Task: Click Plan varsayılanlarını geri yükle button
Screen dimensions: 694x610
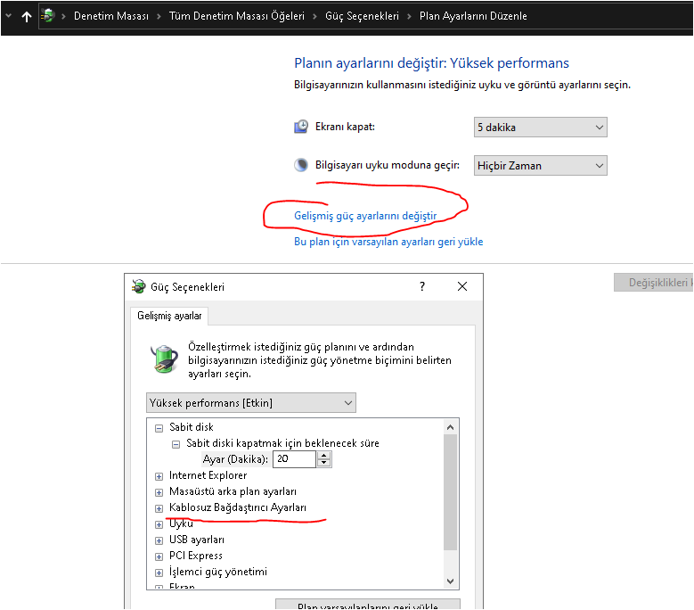Action: pos(368,605)
